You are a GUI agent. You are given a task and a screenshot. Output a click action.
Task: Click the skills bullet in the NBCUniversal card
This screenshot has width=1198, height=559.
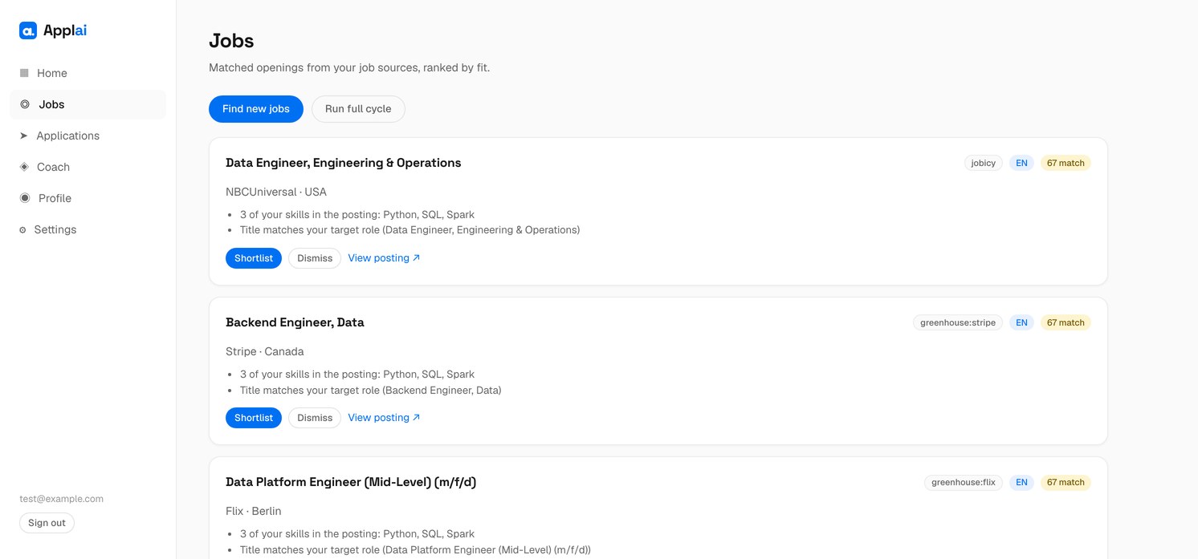pos(357,215)
